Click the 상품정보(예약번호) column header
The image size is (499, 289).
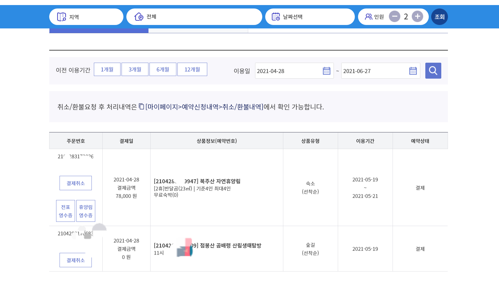217,141
